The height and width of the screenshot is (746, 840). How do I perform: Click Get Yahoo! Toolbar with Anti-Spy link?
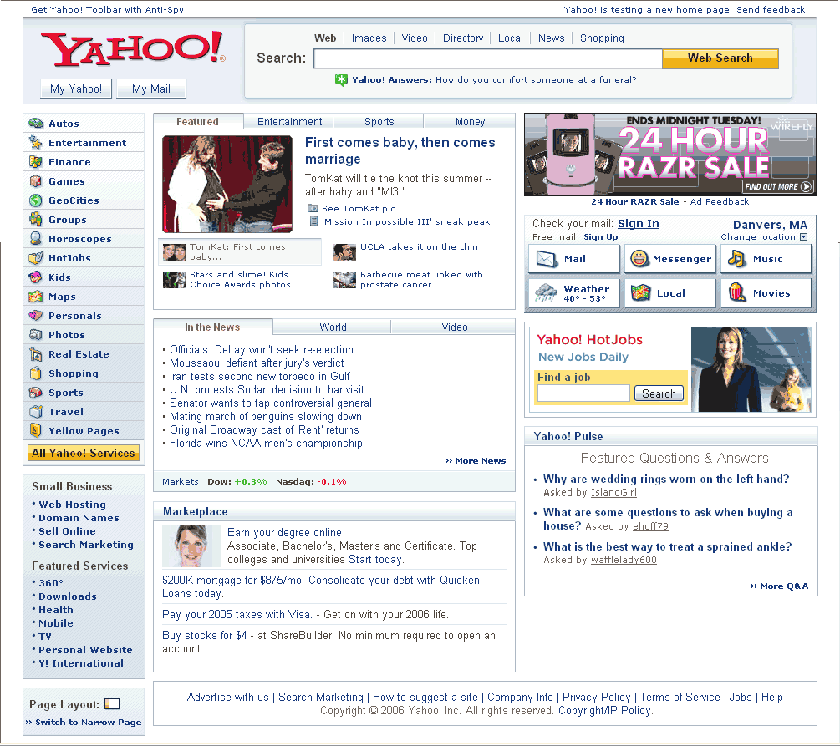click(x=107, y=10)
